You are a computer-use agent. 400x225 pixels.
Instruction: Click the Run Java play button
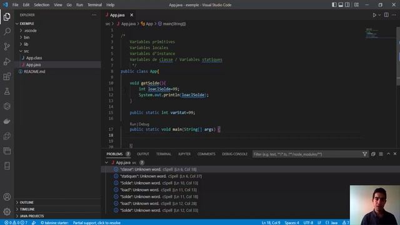coord(374,15)
